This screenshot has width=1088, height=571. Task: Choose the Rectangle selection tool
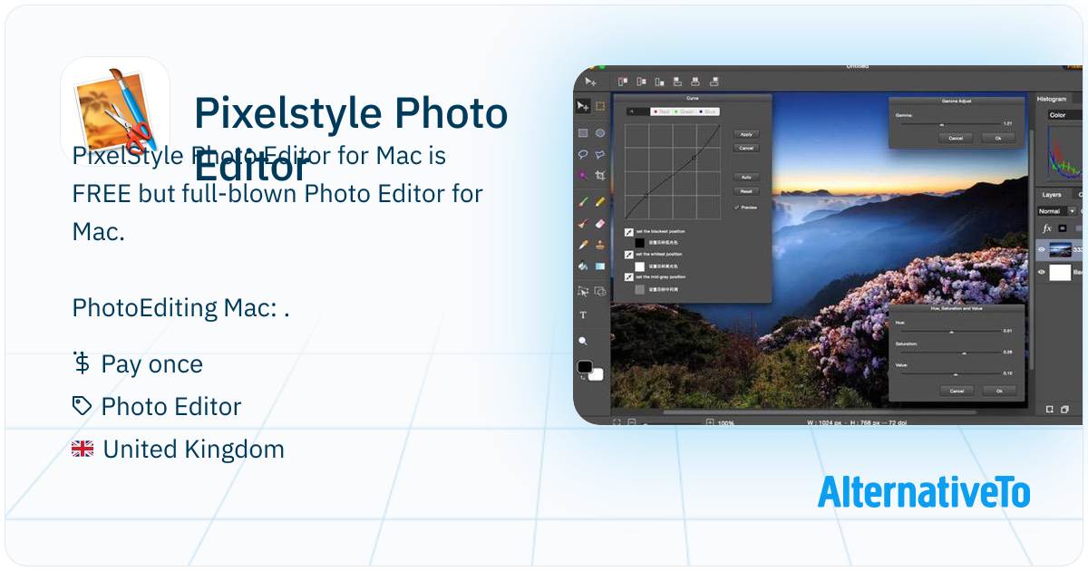coord(583,133)
